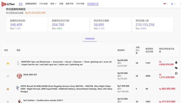This screenshot has width=181, height=103.
Task: Click the UTen logo
Action: pyautogui.click(x=8, y=4)
